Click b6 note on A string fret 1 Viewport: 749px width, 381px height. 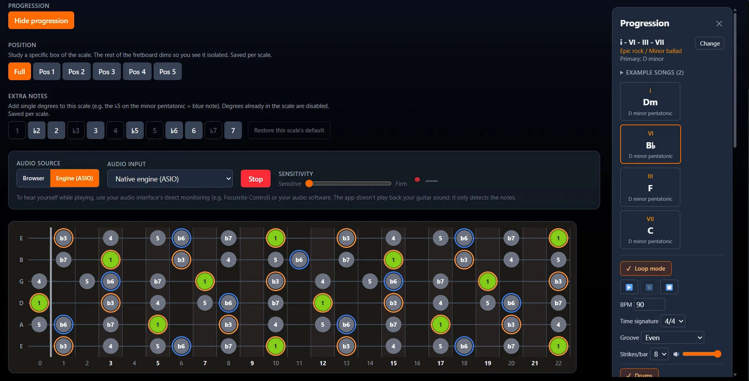coord(63,324)
